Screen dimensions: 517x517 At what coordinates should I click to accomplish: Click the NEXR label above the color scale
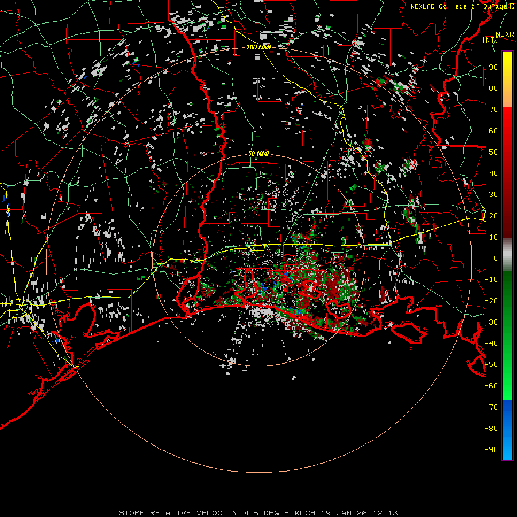pyautogui.click(x=505, y=34)
